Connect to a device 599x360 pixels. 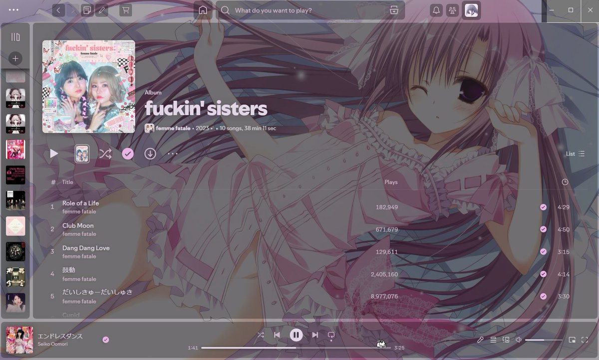point(506,340)
